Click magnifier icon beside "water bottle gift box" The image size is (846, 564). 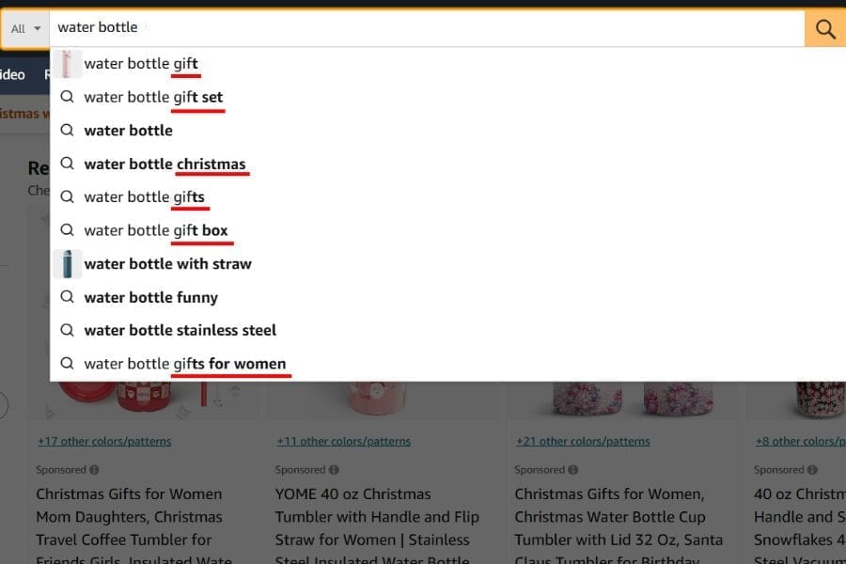point(67,230)
